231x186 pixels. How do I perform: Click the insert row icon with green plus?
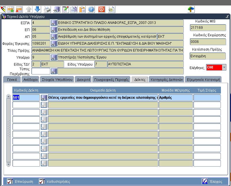coord(11,10)
